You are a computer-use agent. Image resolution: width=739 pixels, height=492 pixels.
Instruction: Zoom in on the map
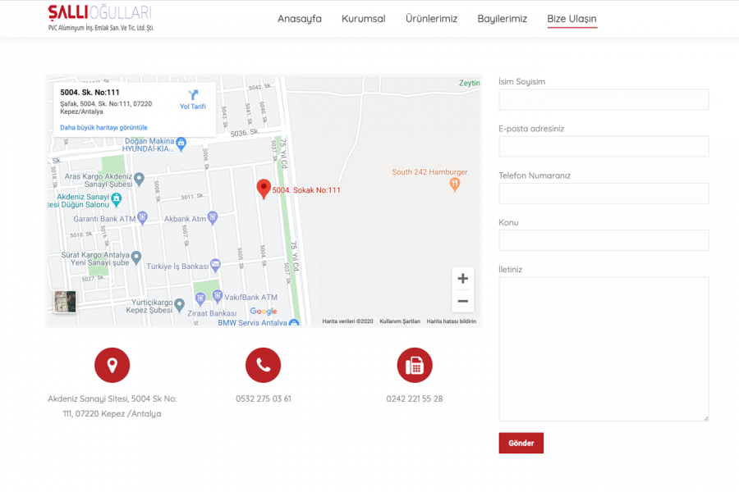pyautogui.click(x=462, y=279)
